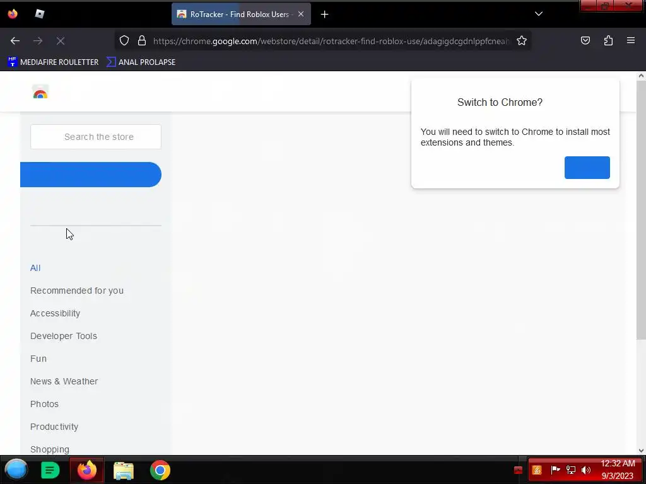The width and height of the screenshot is (646, 484).
Task: Bookmark this page with the star icon
Action: point(522,41)
